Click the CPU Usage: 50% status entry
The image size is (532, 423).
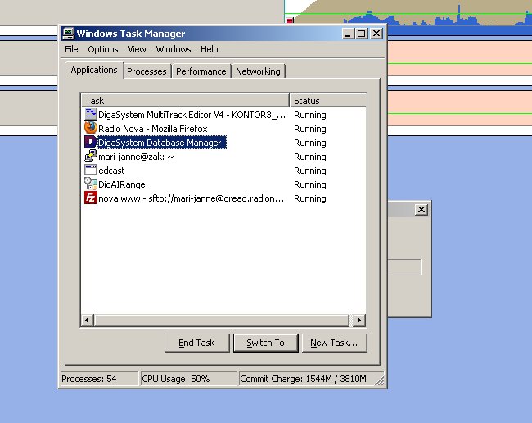click(188, 379)
